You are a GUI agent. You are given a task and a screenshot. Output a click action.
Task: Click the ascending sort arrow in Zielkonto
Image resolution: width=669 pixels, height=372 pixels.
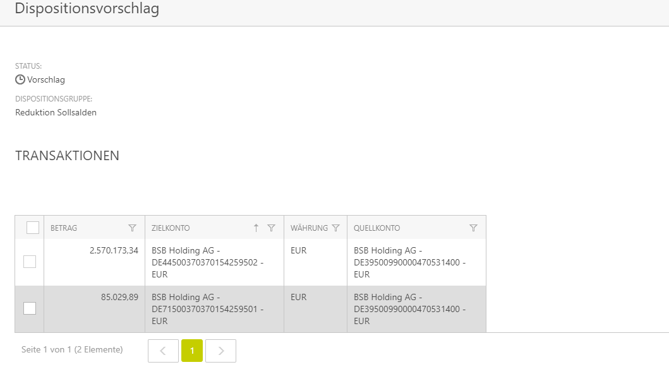coord(256,228)
